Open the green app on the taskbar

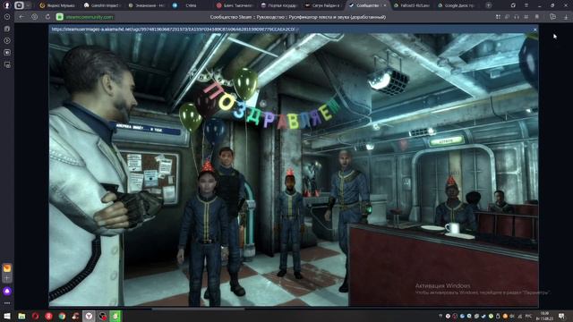click(x=115, y=316)
